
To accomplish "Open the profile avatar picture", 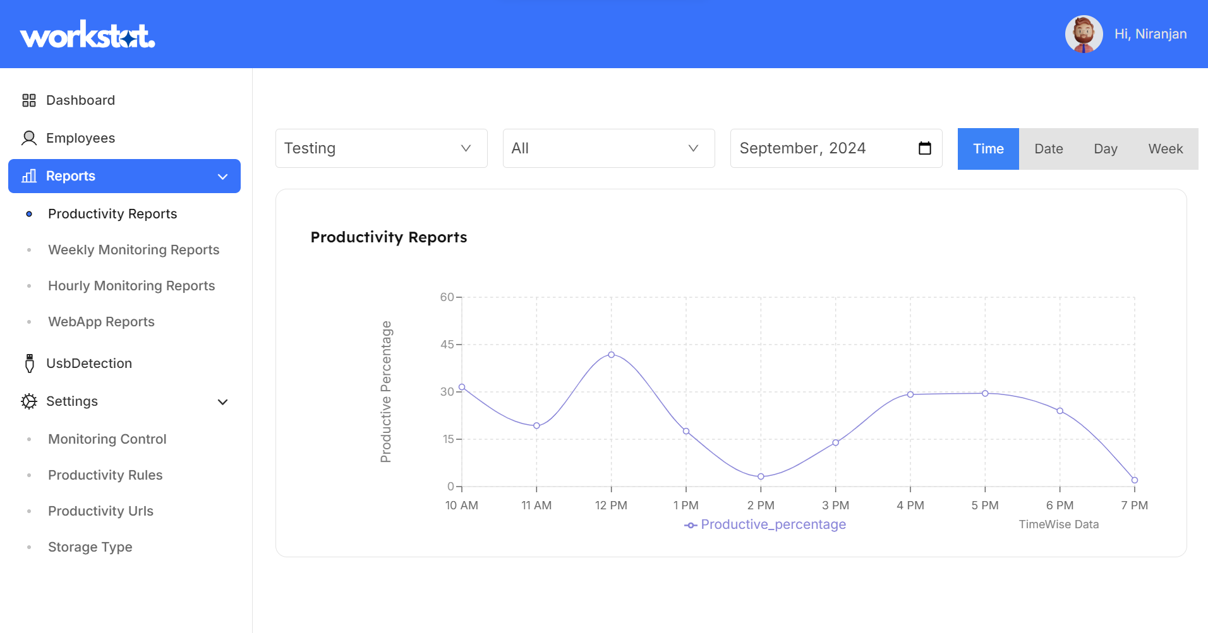I will point(1084,34).
